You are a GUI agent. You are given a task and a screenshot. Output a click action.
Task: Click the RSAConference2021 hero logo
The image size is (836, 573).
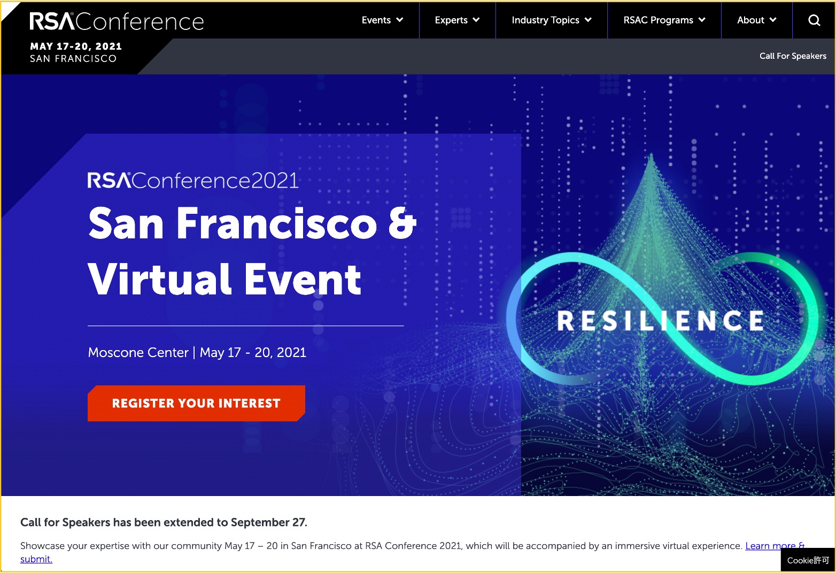coord(193,181)
